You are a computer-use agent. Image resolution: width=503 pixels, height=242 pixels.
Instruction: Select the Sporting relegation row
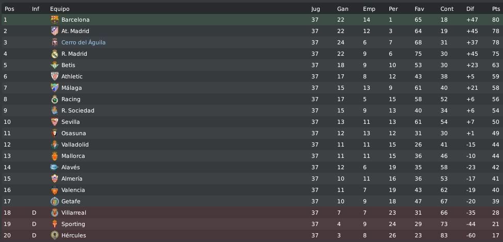coord(251,224)
